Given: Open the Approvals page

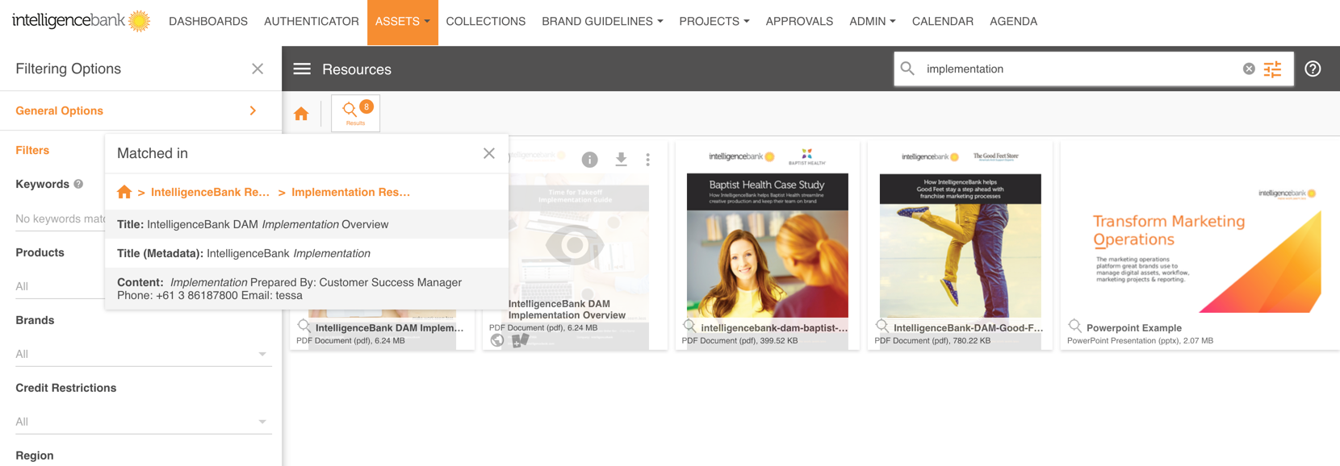Looking at the screenshot, I should click(x=799, y=22).
